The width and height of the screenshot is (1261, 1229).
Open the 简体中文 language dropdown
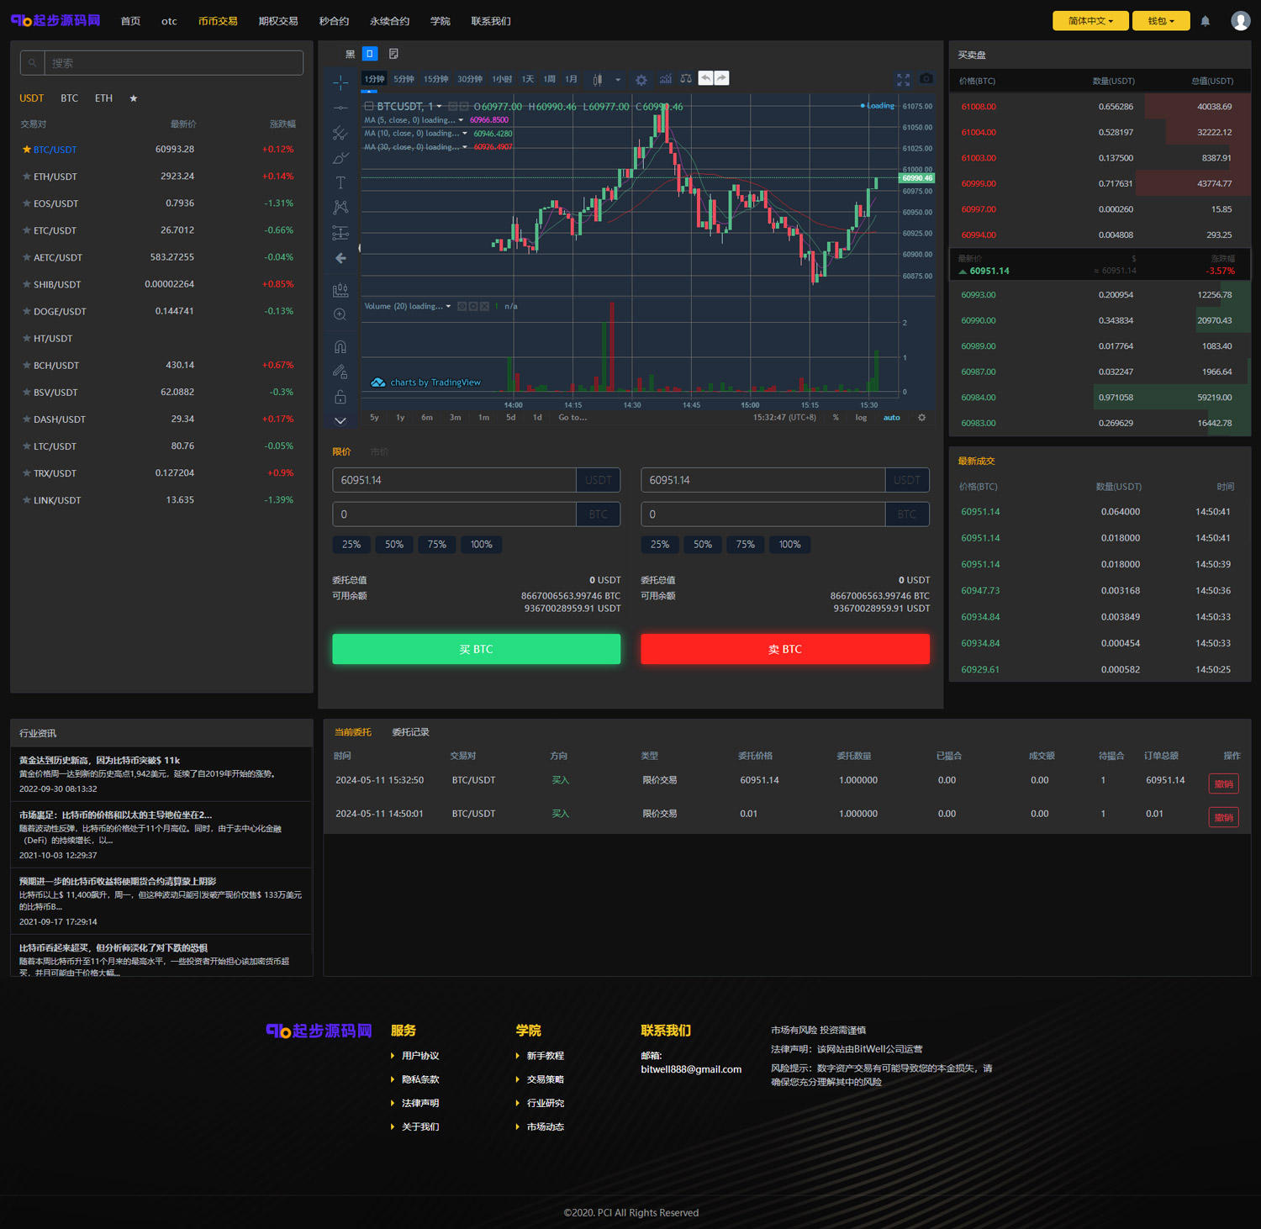[x=1090, y=21]
